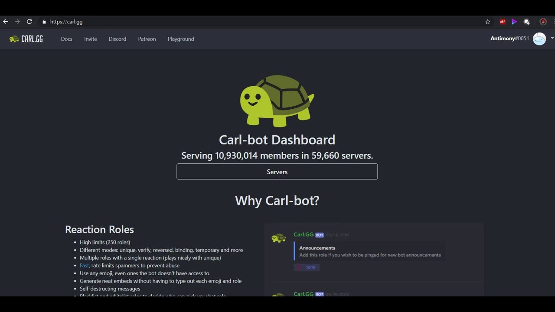Open the Discord navigation link
Image resolution: width=555 pixels, height=312 pixels.
pyautogui.click(x=118, y=39)
